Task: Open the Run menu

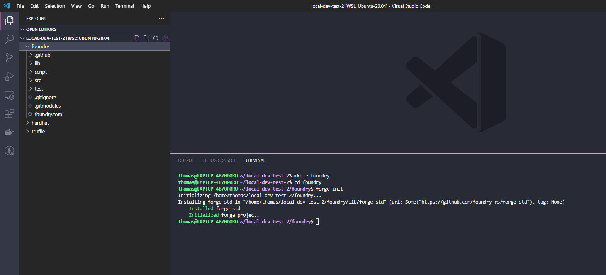Action: tap(105, 6)
